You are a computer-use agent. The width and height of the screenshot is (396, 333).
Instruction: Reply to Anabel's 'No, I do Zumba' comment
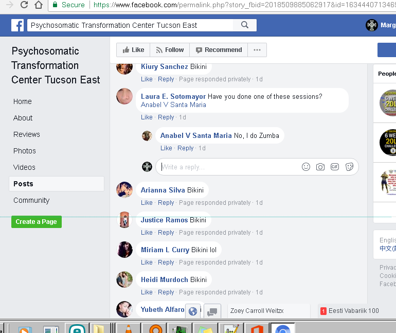(185, 148)
